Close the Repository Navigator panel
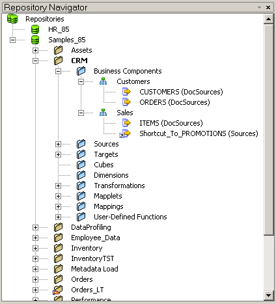 tap(268, 7)
